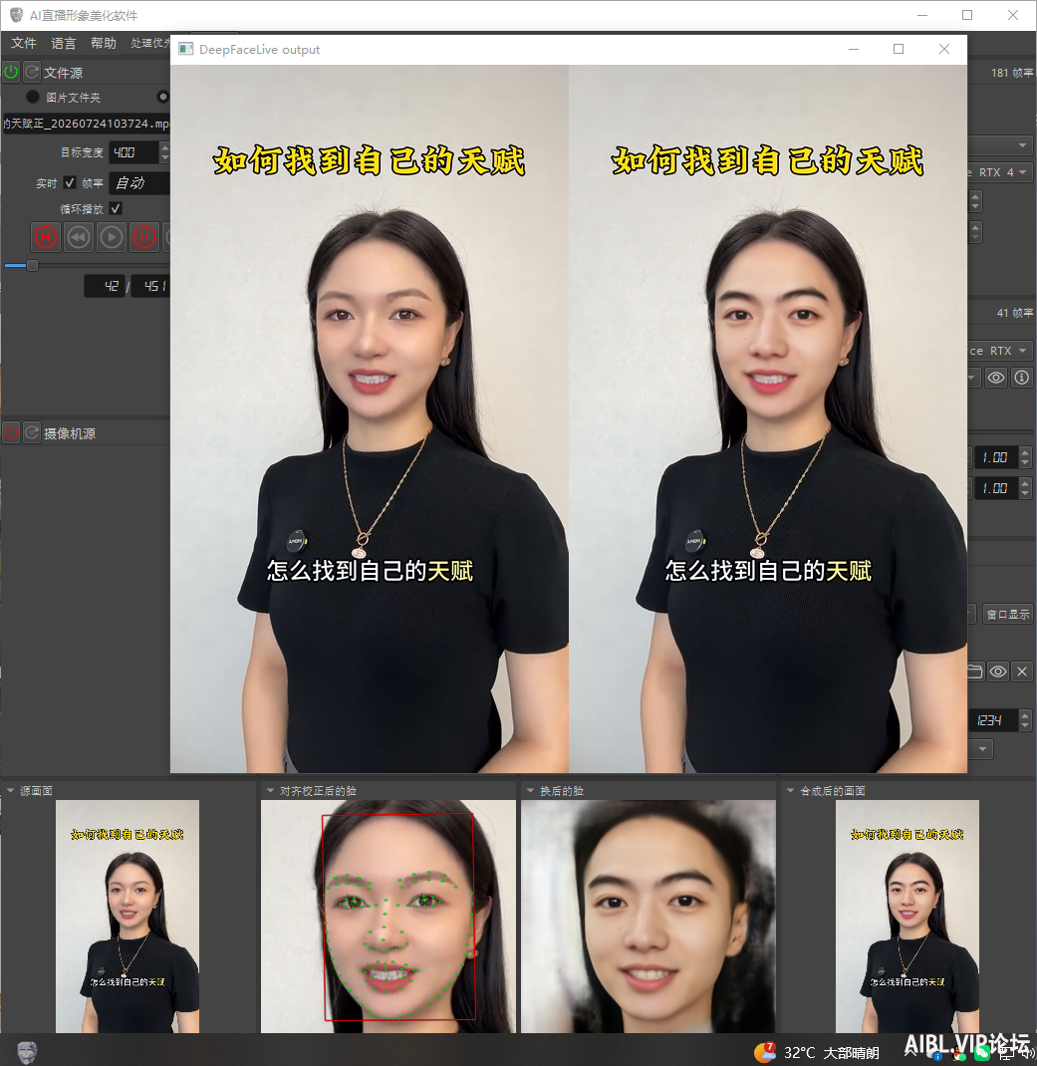Open the small dropdown left of the eye and info icons

coord(974,378)
